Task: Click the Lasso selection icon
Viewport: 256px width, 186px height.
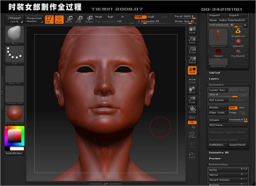Action: [x=192, y=155]
